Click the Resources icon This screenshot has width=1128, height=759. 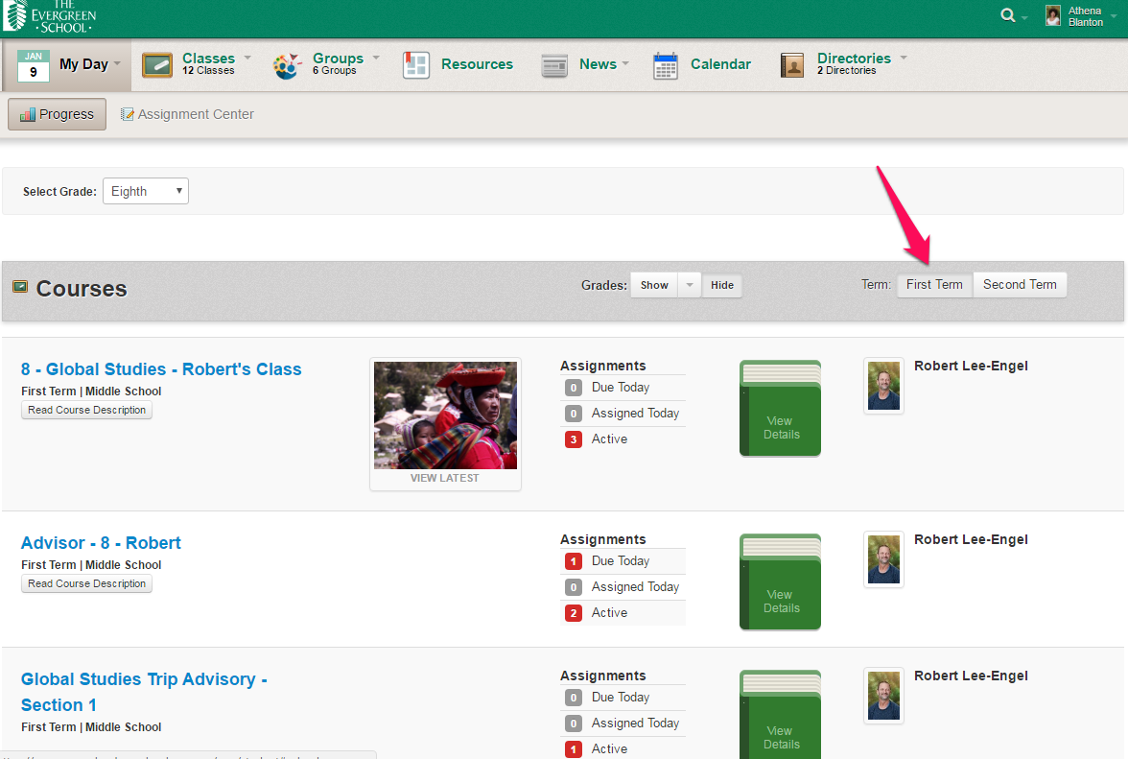pyautogui.click(x=416, y=64)
